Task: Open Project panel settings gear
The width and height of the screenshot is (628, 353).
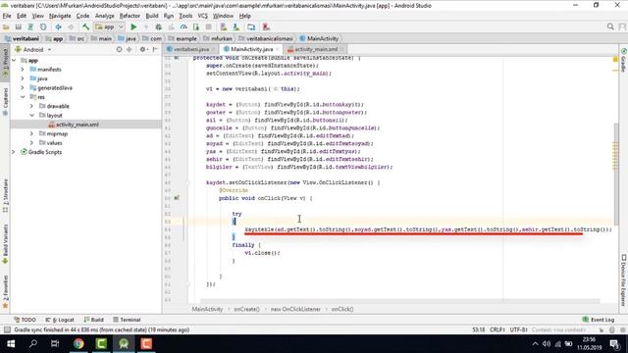Action: (142, 50)
